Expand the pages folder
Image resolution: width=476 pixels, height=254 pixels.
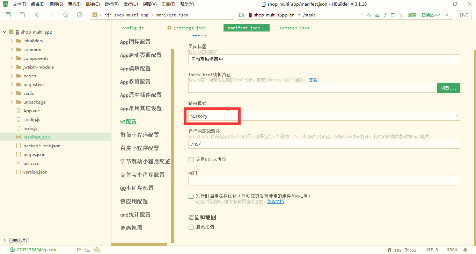coord(12,76)
